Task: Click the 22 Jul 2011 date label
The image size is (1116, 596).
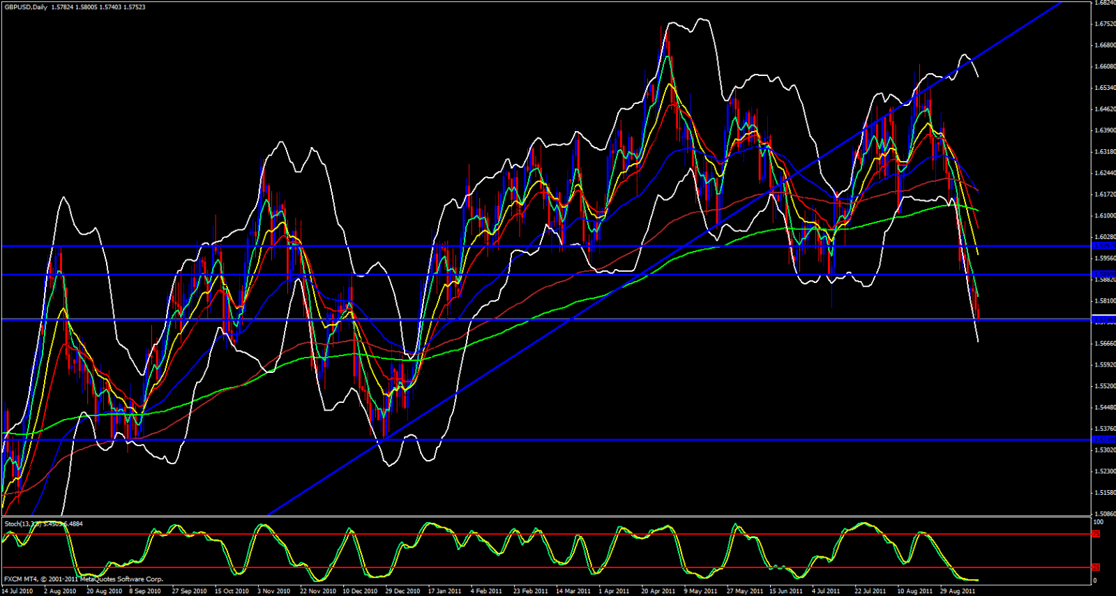Action: click(870, 591)
